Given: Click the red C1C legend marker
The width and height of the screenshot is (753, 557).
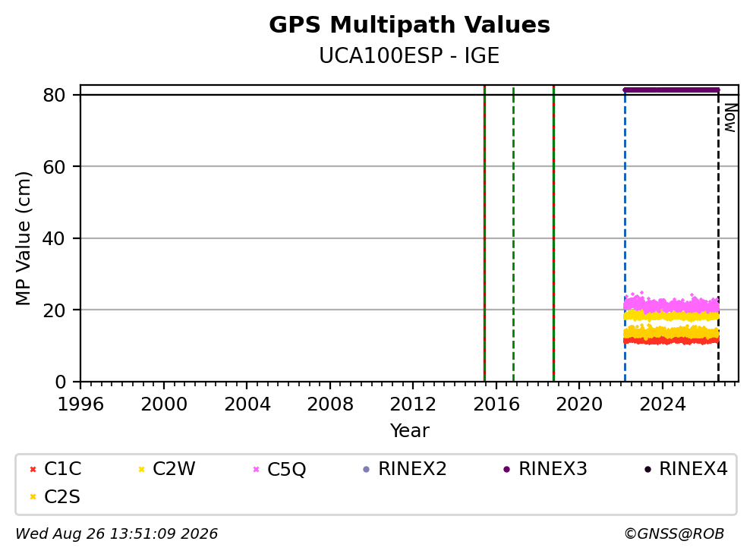Looking at the screenshot, I should tap(33, 469).
